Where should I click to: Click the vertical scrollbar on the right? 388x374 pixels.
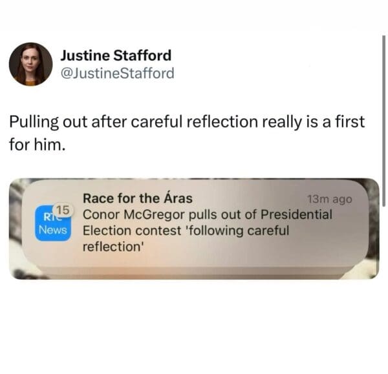[x=383, y=121]
